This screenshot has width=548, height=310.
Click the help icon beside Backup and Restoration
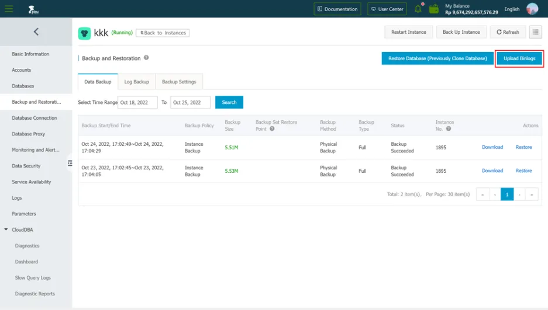click(146, 58)
